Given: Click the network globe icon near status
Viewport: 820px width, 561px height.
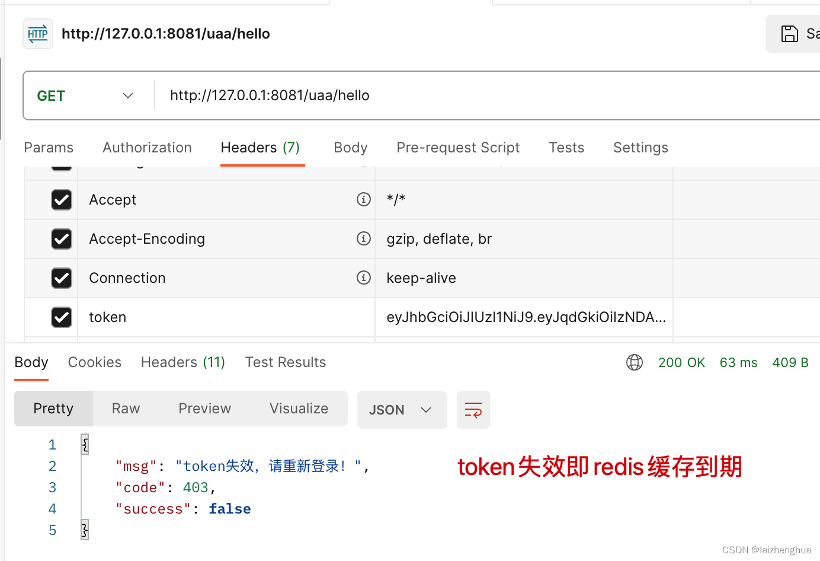Looking at the screenshot, I should pos(635,362).
